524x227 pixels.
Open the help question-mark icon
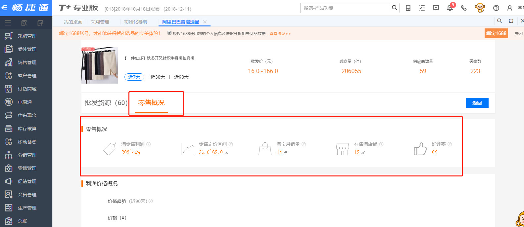click(x=496, y=8)
